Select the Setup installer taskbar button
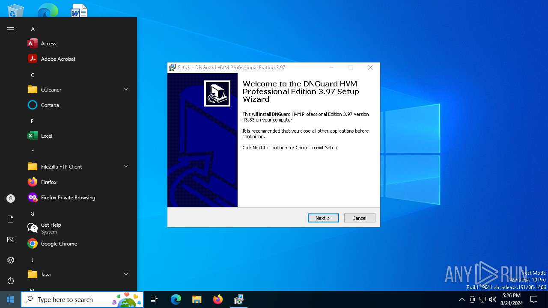The image size is (548, 308). (x=238, y=299)
